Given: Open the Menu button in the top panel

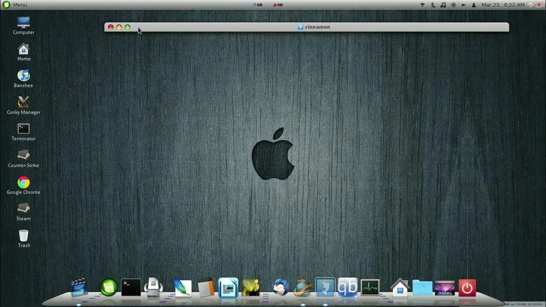Looking at the screenshot, I should coord(15,5).
